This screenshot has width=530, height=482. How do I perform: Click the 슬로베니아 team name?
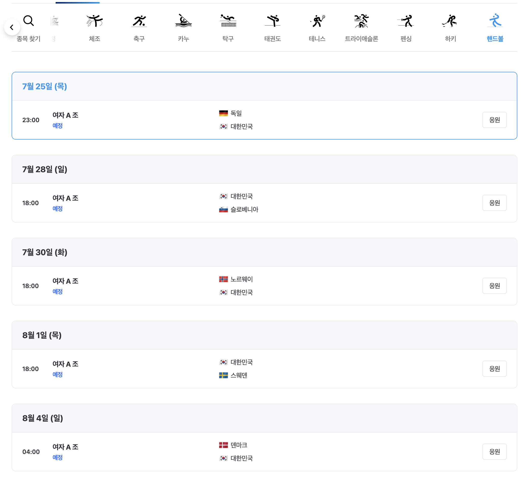[245, 210]
